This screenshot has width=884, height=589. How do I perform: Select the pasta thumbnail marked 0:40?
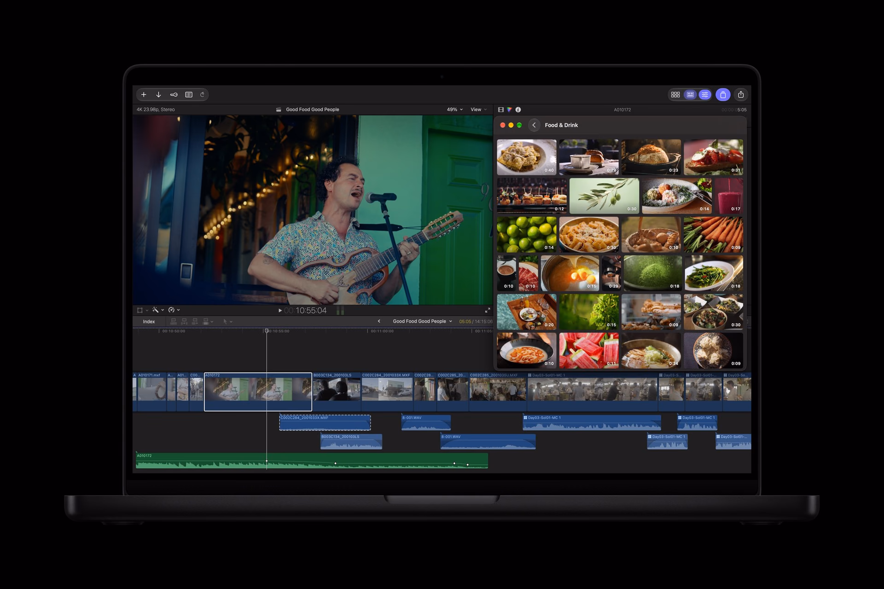(526, 157)
